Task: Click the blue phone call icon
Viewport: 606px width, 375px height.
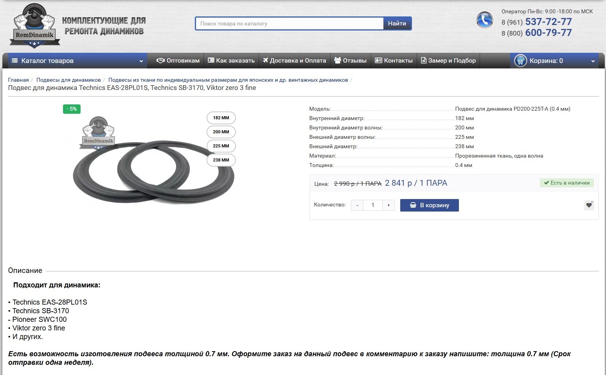Action: pyautogui.click(x=484, y=20)
